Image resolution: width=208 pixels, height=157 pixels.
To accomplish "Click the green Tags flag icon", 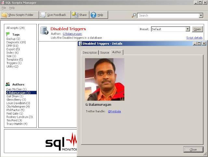I will [x=8, y=34].
